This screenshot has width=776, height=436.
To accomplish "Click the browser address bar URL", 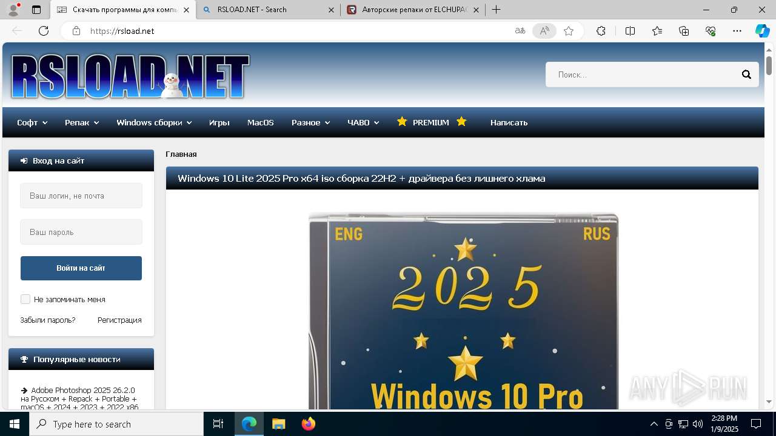I will 122,31.
